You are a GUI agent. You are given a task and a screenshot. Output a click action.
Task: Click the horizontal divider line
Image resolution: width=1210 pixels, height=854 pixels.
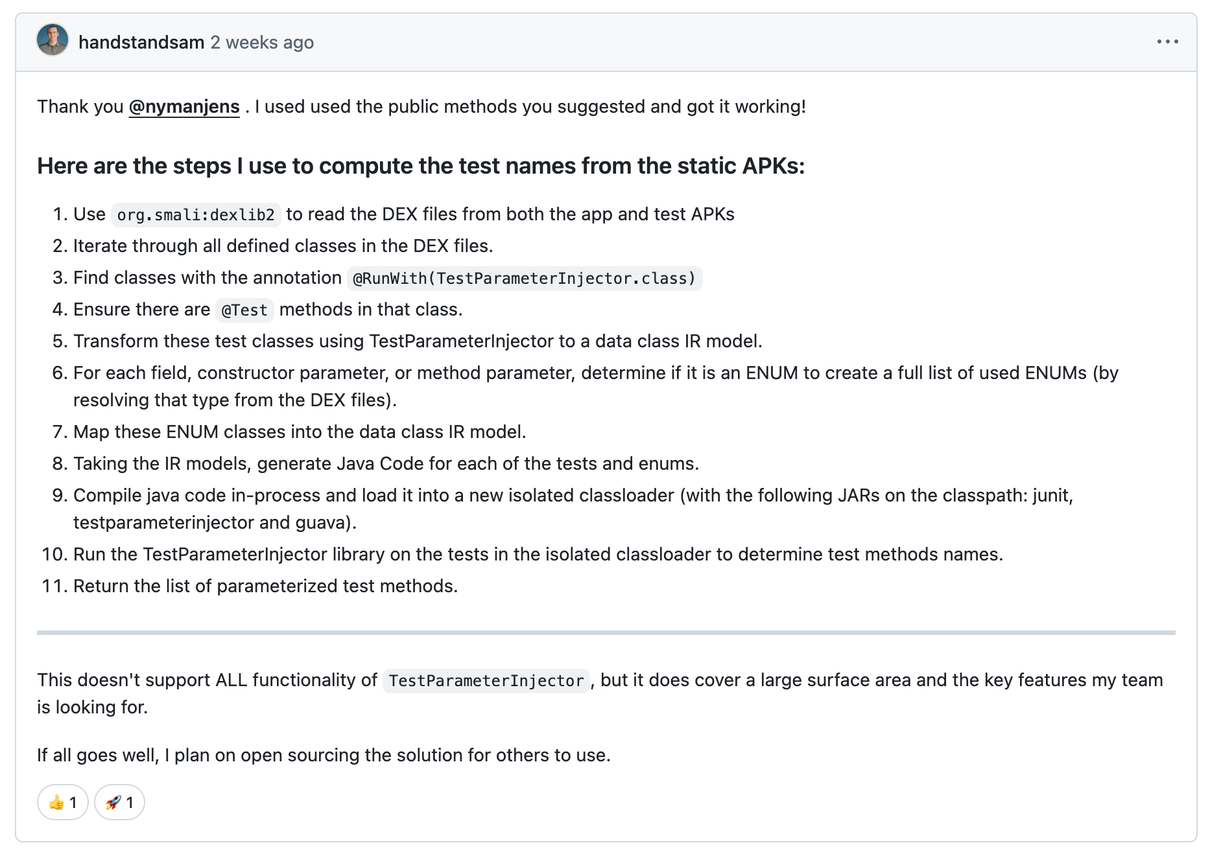(606, 632)
